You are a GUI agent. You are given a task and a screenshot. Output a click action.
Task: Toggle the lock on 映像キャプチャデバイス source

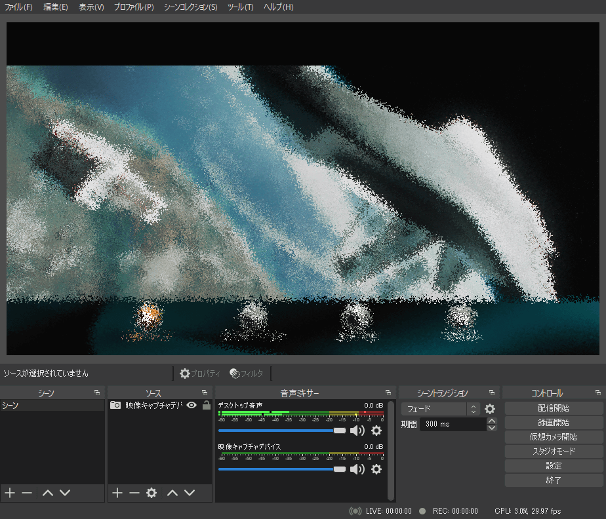(207, 405)
